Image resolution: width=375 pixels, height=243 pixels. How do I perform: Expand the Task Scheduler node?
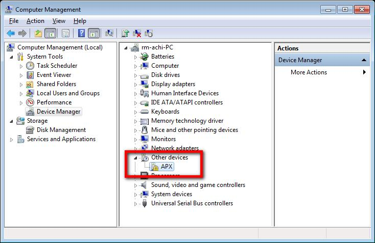click(x=21, y=66)
